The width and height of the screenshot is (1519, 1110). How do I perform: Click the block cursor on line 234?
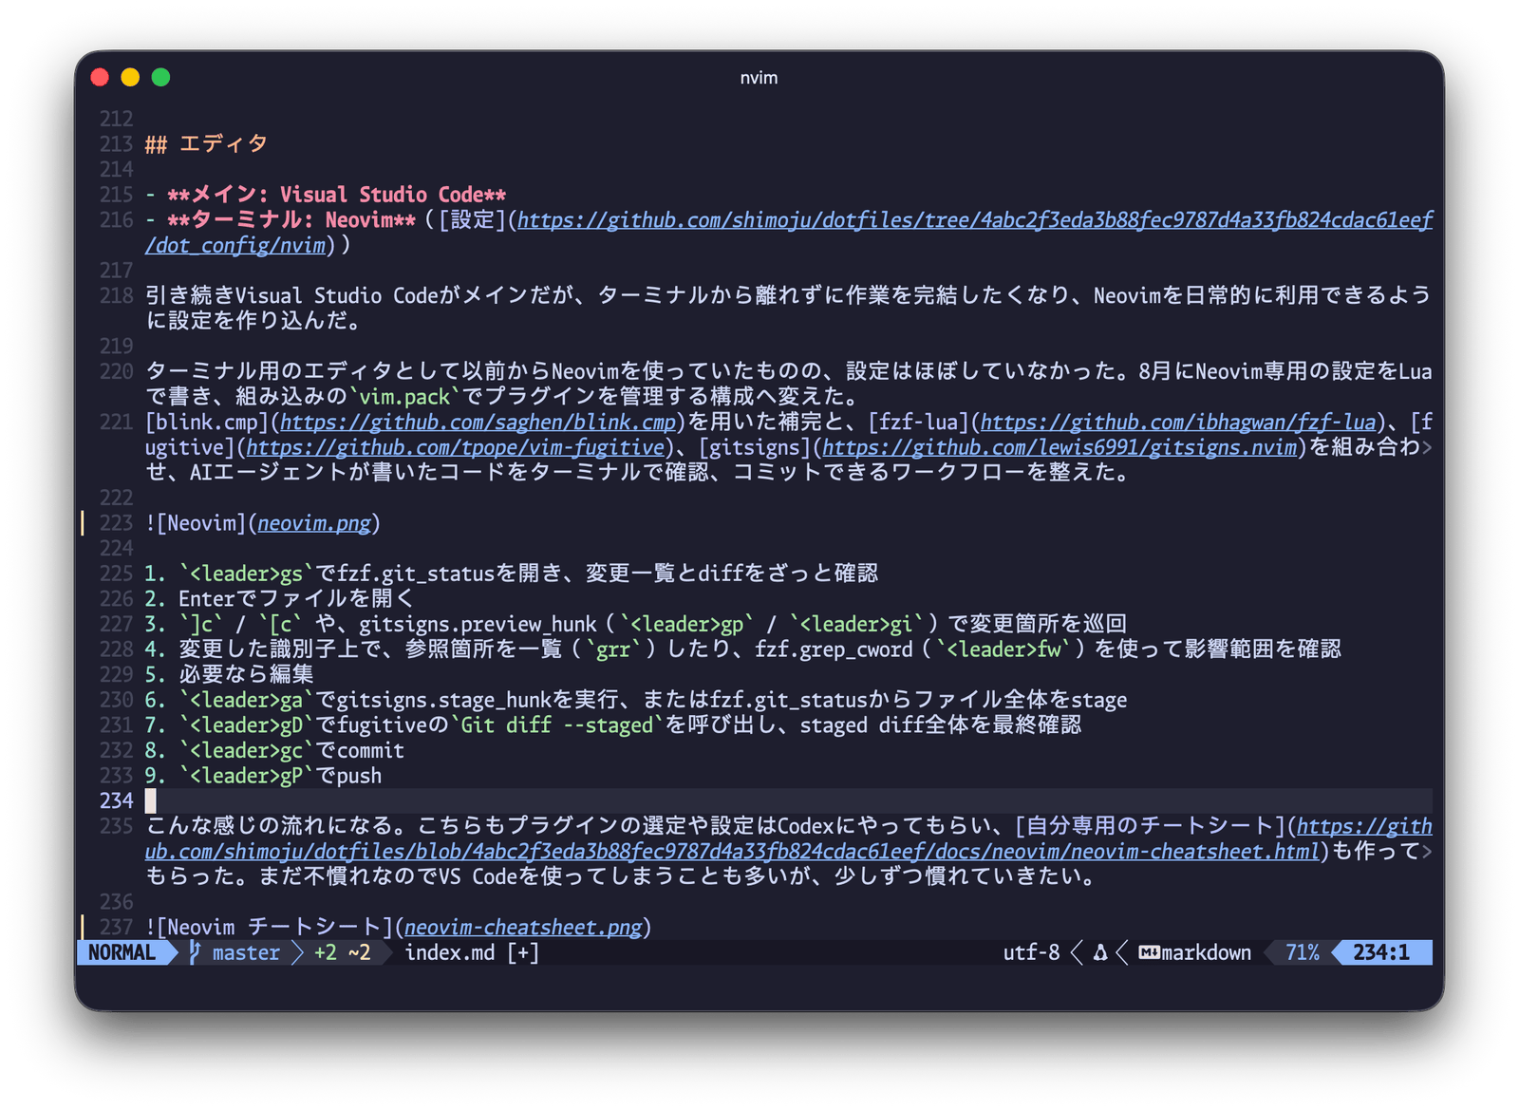click(150, 800)
